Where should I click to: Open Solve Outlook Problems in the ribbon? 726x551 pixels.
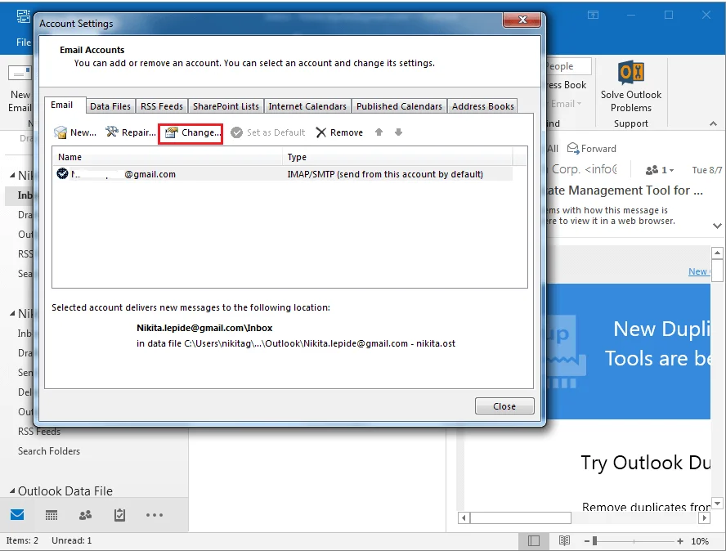click(x=630, y=87)
